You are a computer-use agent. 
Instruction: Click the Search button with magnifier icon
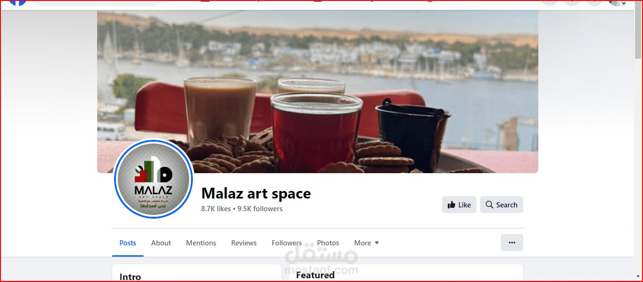(x=501, y=205)
